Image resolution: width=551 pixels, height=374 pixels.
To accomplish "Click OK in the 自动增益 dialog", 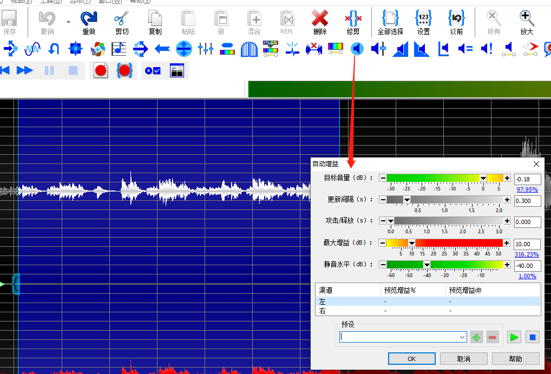I will click(x=411, y=359).
